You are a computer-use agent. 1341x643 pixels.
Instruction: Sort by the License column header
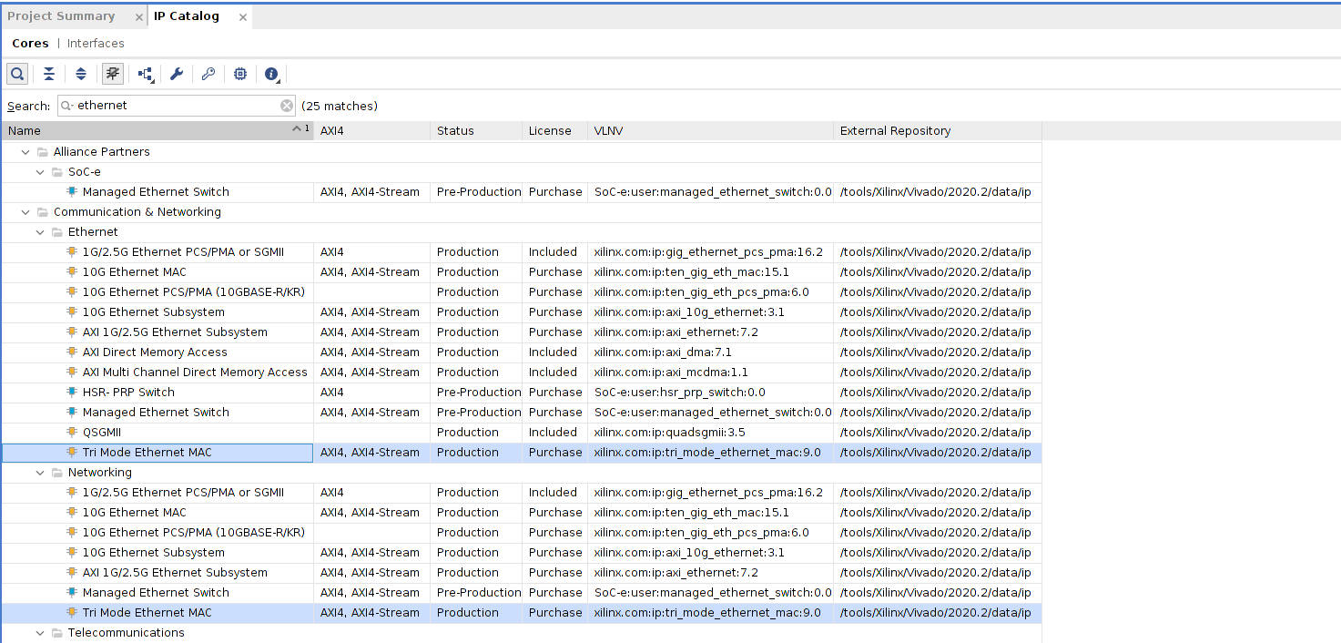pyautogui.click(x=554, y=131)
